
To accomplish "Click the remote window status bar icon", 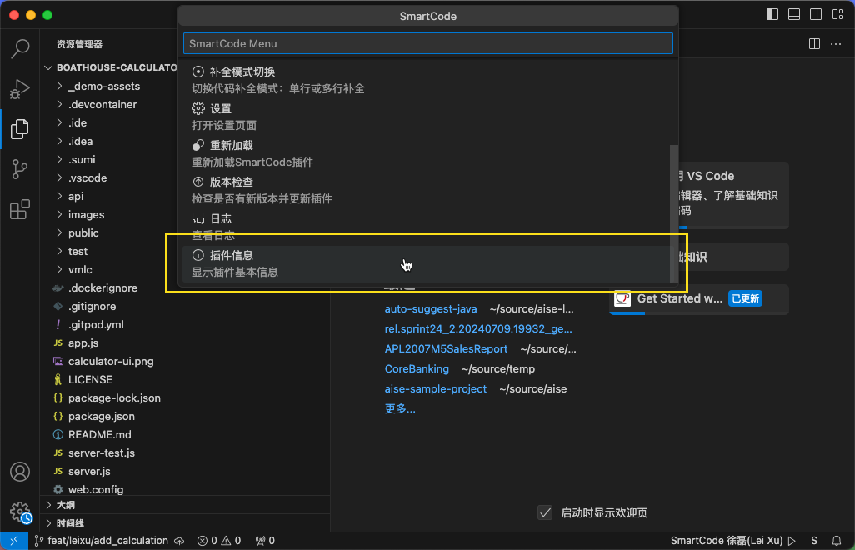I will 14,541.
